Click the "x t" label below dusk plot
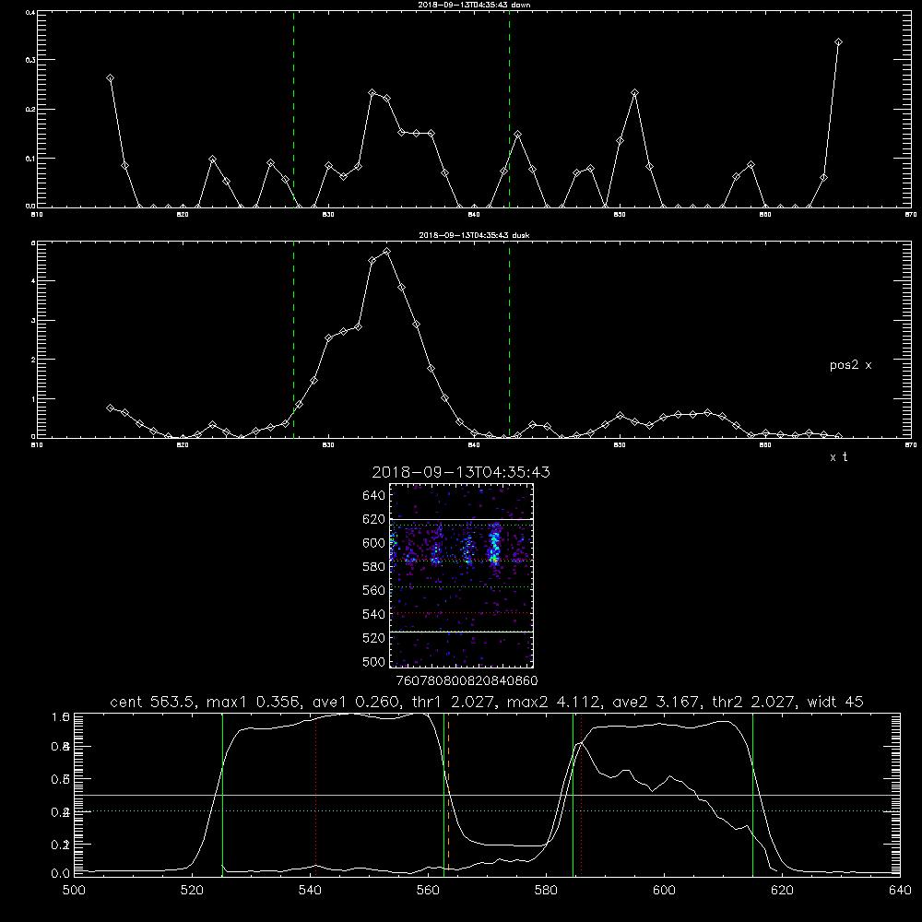922x922 pixels. (838, 457)
